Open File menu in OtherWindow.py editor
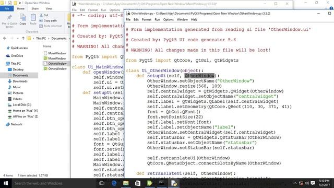334x188 pixels. coord(128,20)
